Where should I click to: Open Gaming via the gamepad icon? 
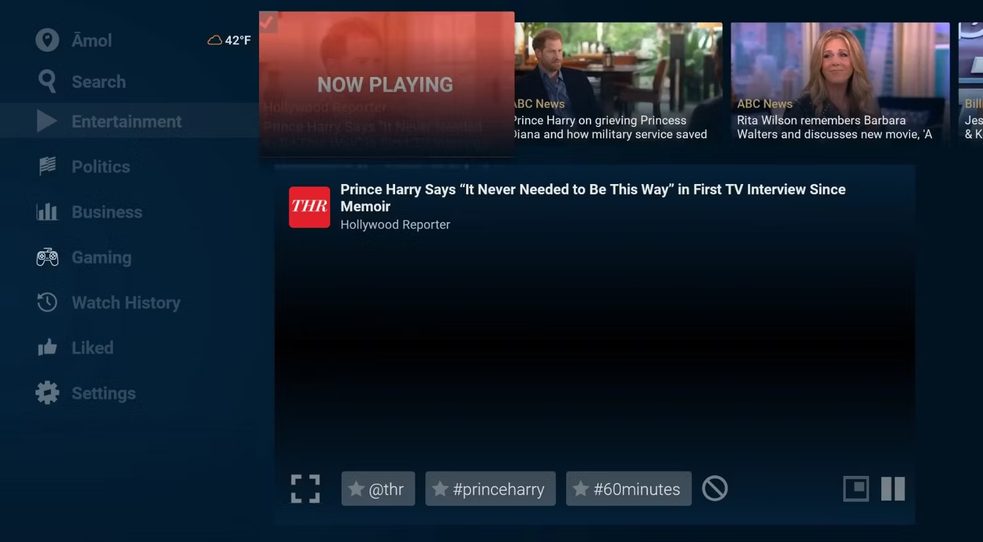(47, 257)
